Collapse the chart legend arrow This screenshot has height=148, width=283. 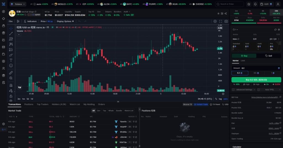tap(19, 35)
